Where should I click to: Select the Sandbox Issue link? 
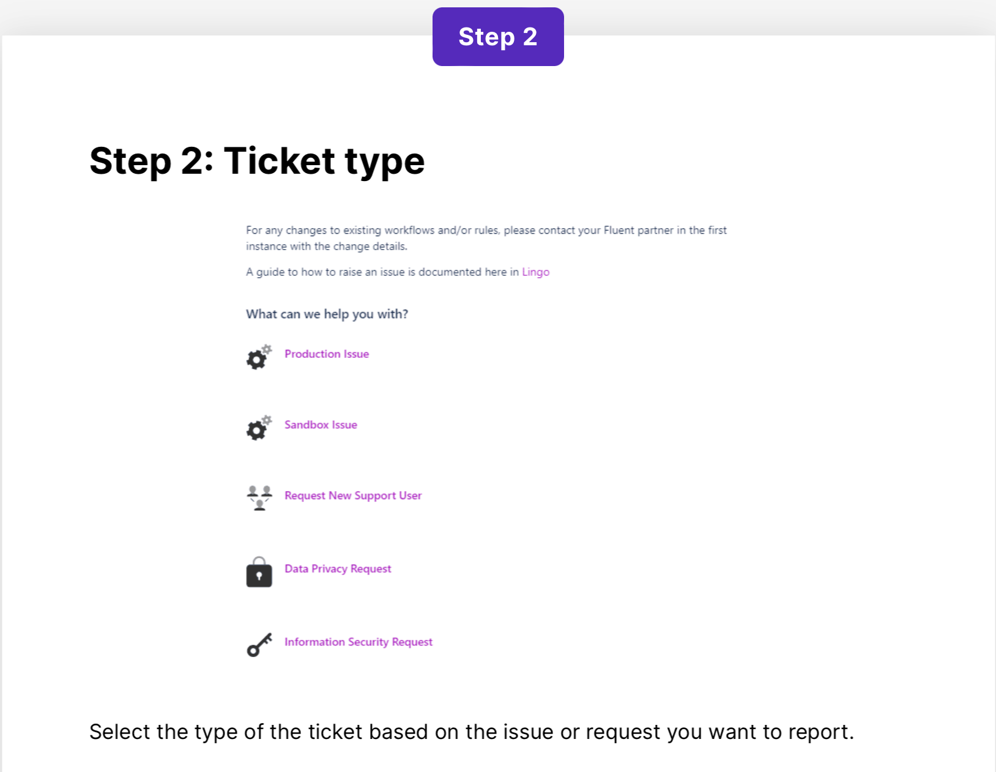pos(321,425)
